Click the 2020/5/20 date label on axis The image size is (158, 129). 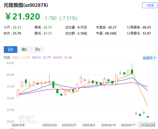pos(50,125)
